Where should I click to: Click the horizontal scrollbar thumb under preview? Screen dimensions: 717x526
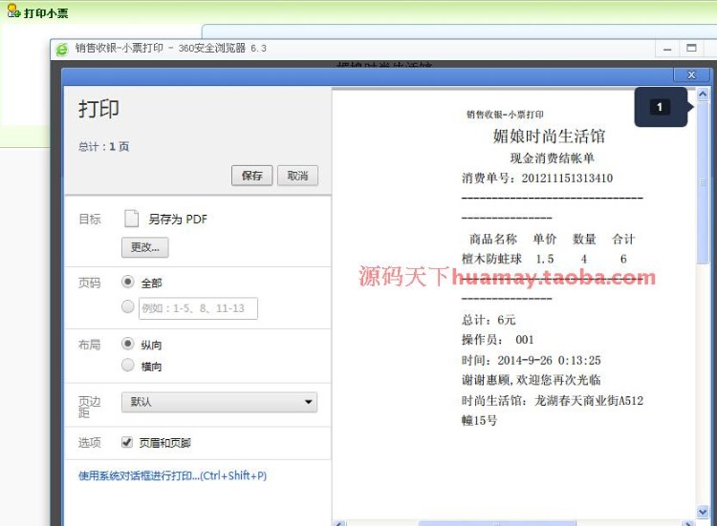click(496, 523)
